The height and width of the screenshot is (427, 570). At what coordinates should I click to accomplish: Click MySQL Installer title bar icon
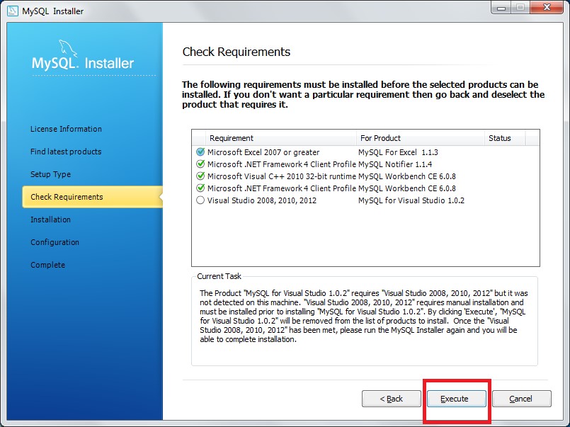(13, 11)
